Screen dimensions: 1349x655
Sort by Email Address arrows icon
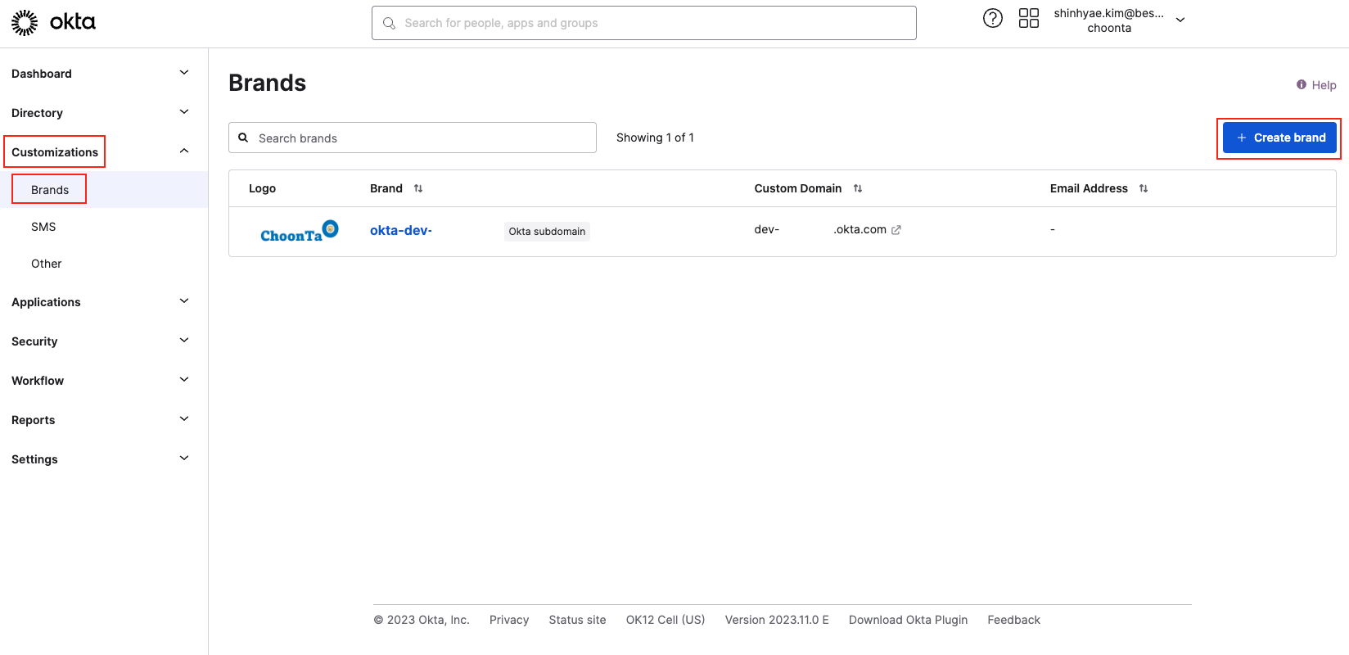1144,188
